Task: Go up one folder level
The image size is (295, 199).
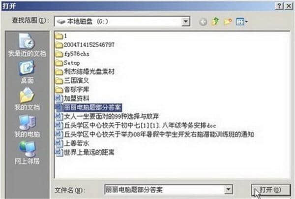Action: (215, 22)
